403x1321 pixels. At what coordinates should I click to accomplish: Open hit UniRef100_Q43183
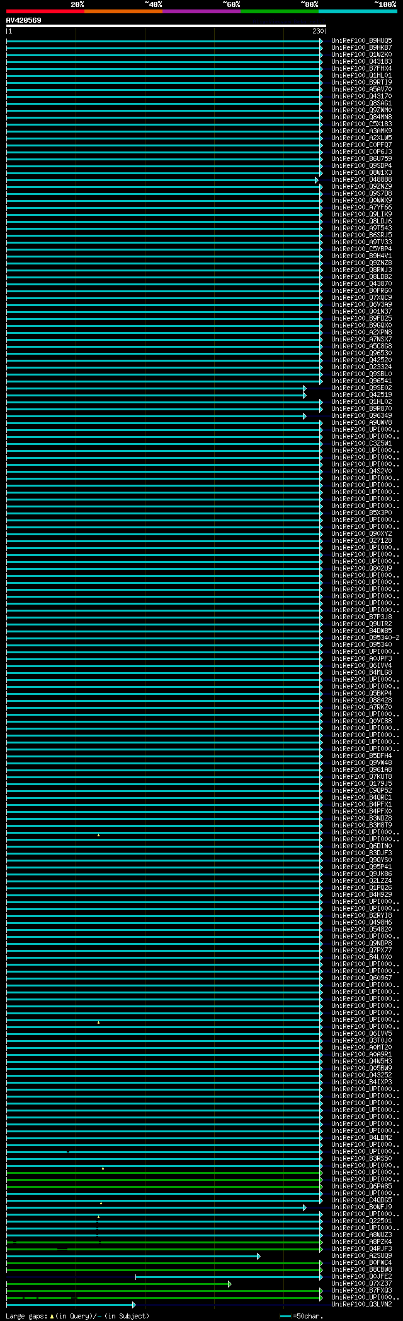(361, 62)
